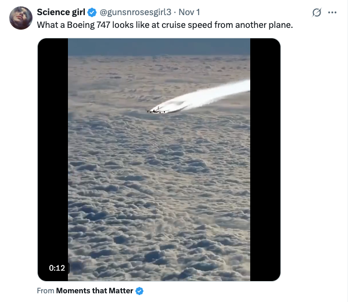Click the white contrail in the video

215,94
